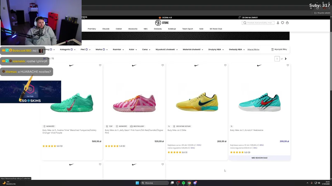Open Task View icon on taskbar

click(172, 183)
